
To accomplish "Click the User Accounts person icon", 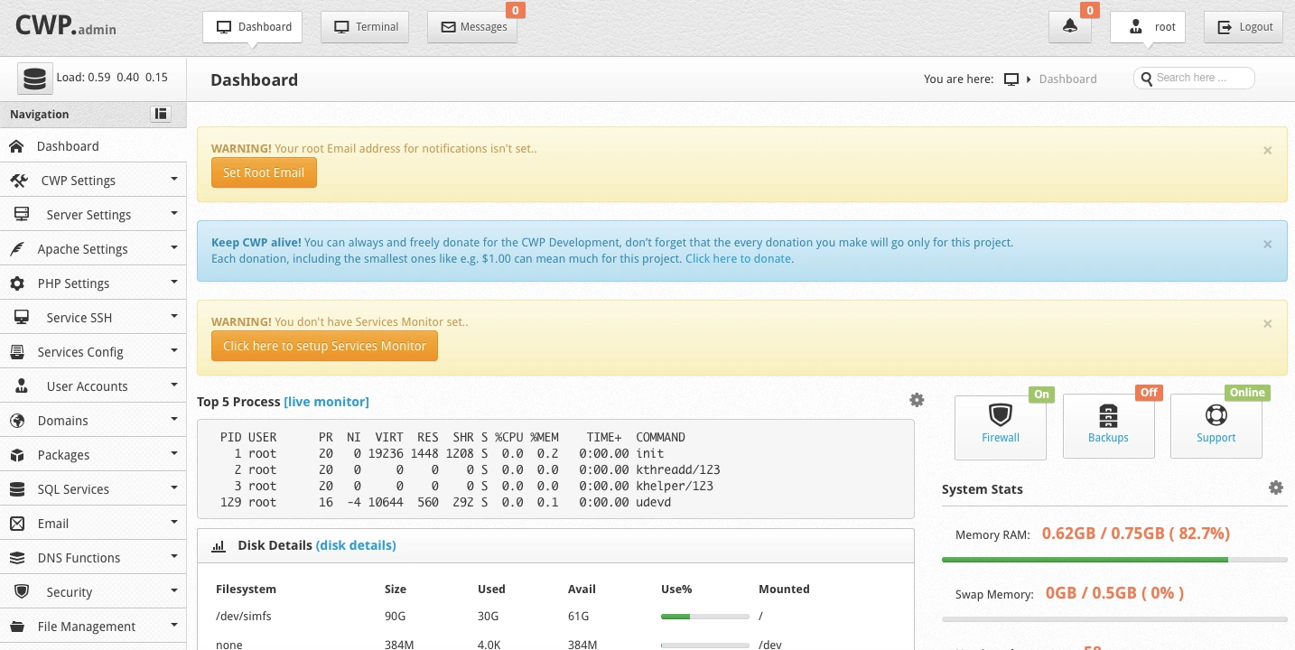I will (x=23, y=386).
